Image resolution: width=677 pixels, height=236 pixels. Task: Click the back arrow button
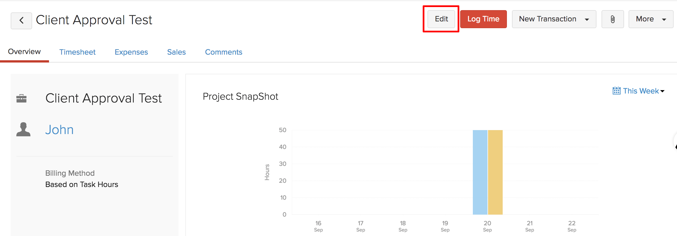(x=21, y=21)
